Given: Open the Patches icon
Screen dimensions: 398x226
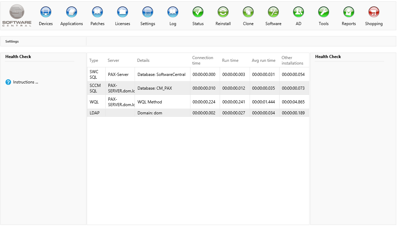Looking at the screenshot, I should click(x=97, y=12).
